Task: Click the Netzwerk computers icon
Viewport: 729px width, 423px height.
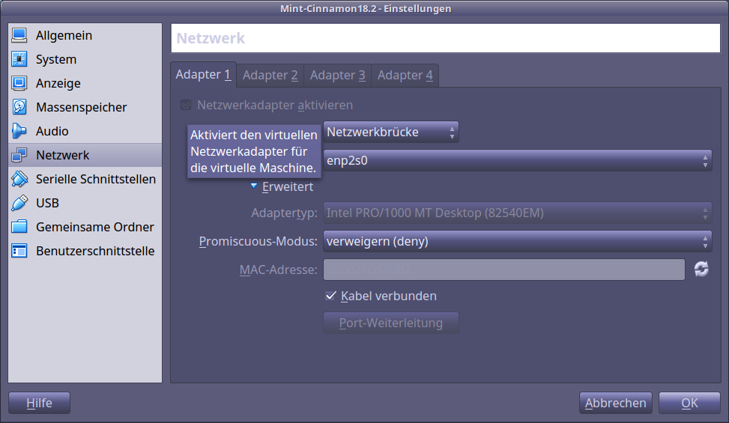Action: 19,155
